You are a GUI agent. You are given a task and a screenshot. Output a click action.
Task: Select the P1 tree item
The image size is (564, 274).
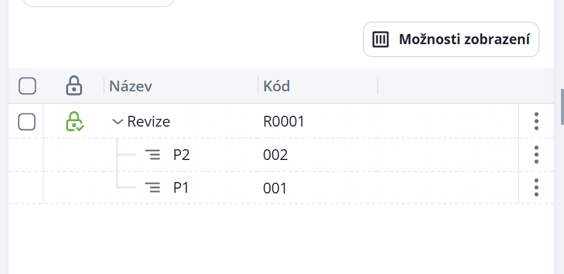coord(181,188)
